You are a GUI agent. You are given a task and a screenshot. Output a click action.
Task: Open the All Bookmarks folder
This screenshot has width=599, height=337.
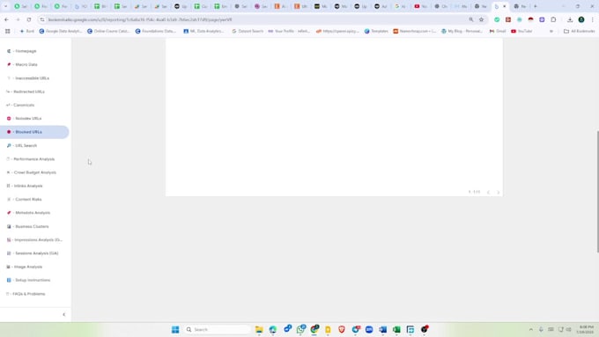click(x=579, y=31)
